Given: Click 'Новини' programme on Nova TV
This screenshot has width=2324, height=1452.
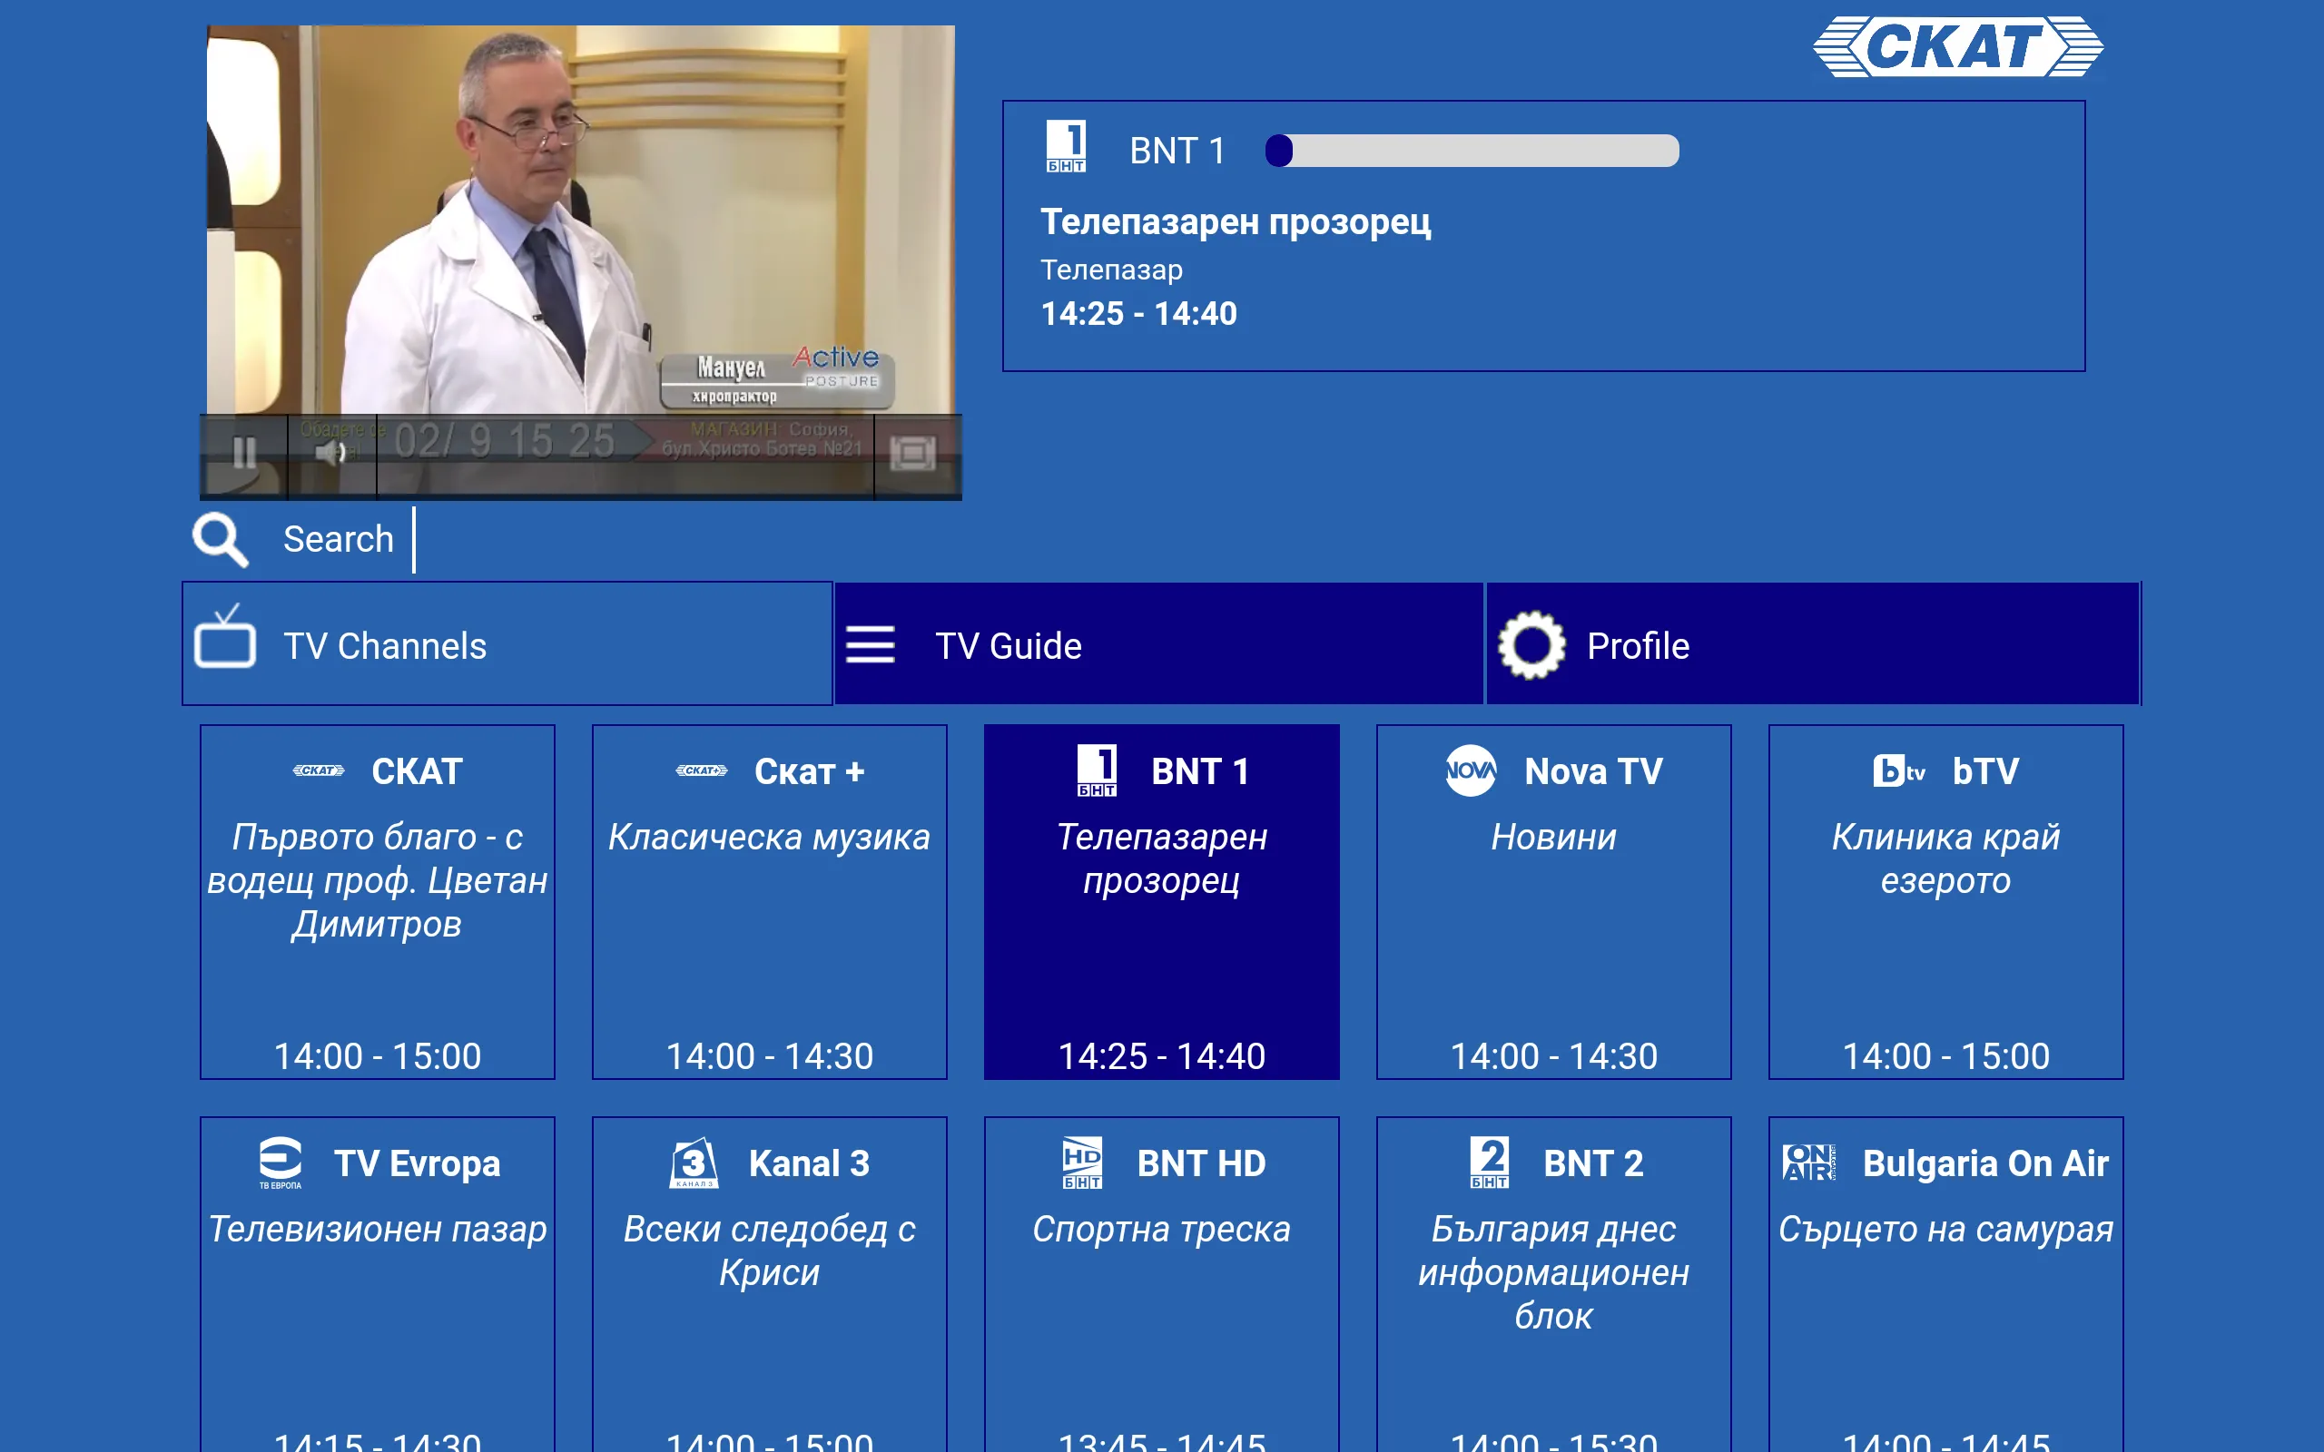Looking at the screenshot, I should 1554,838.
